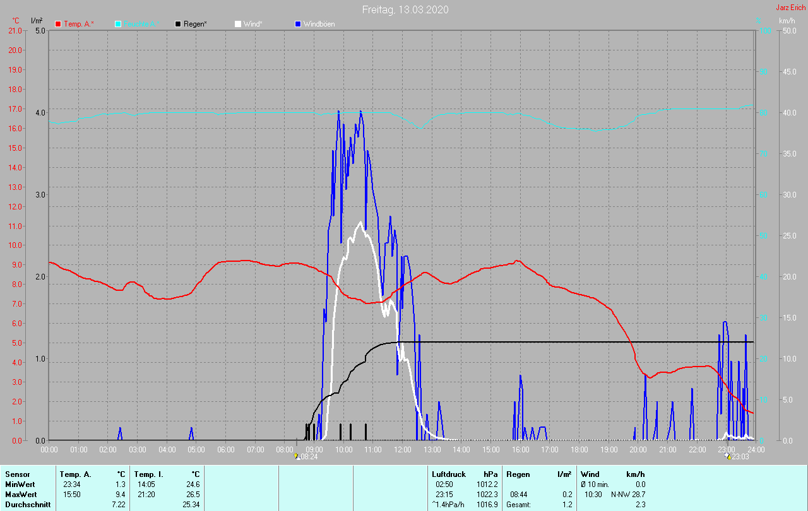This screenshot has height=511, width=808.
Task: Select the Temp. A. legend label
Action: 79,24
